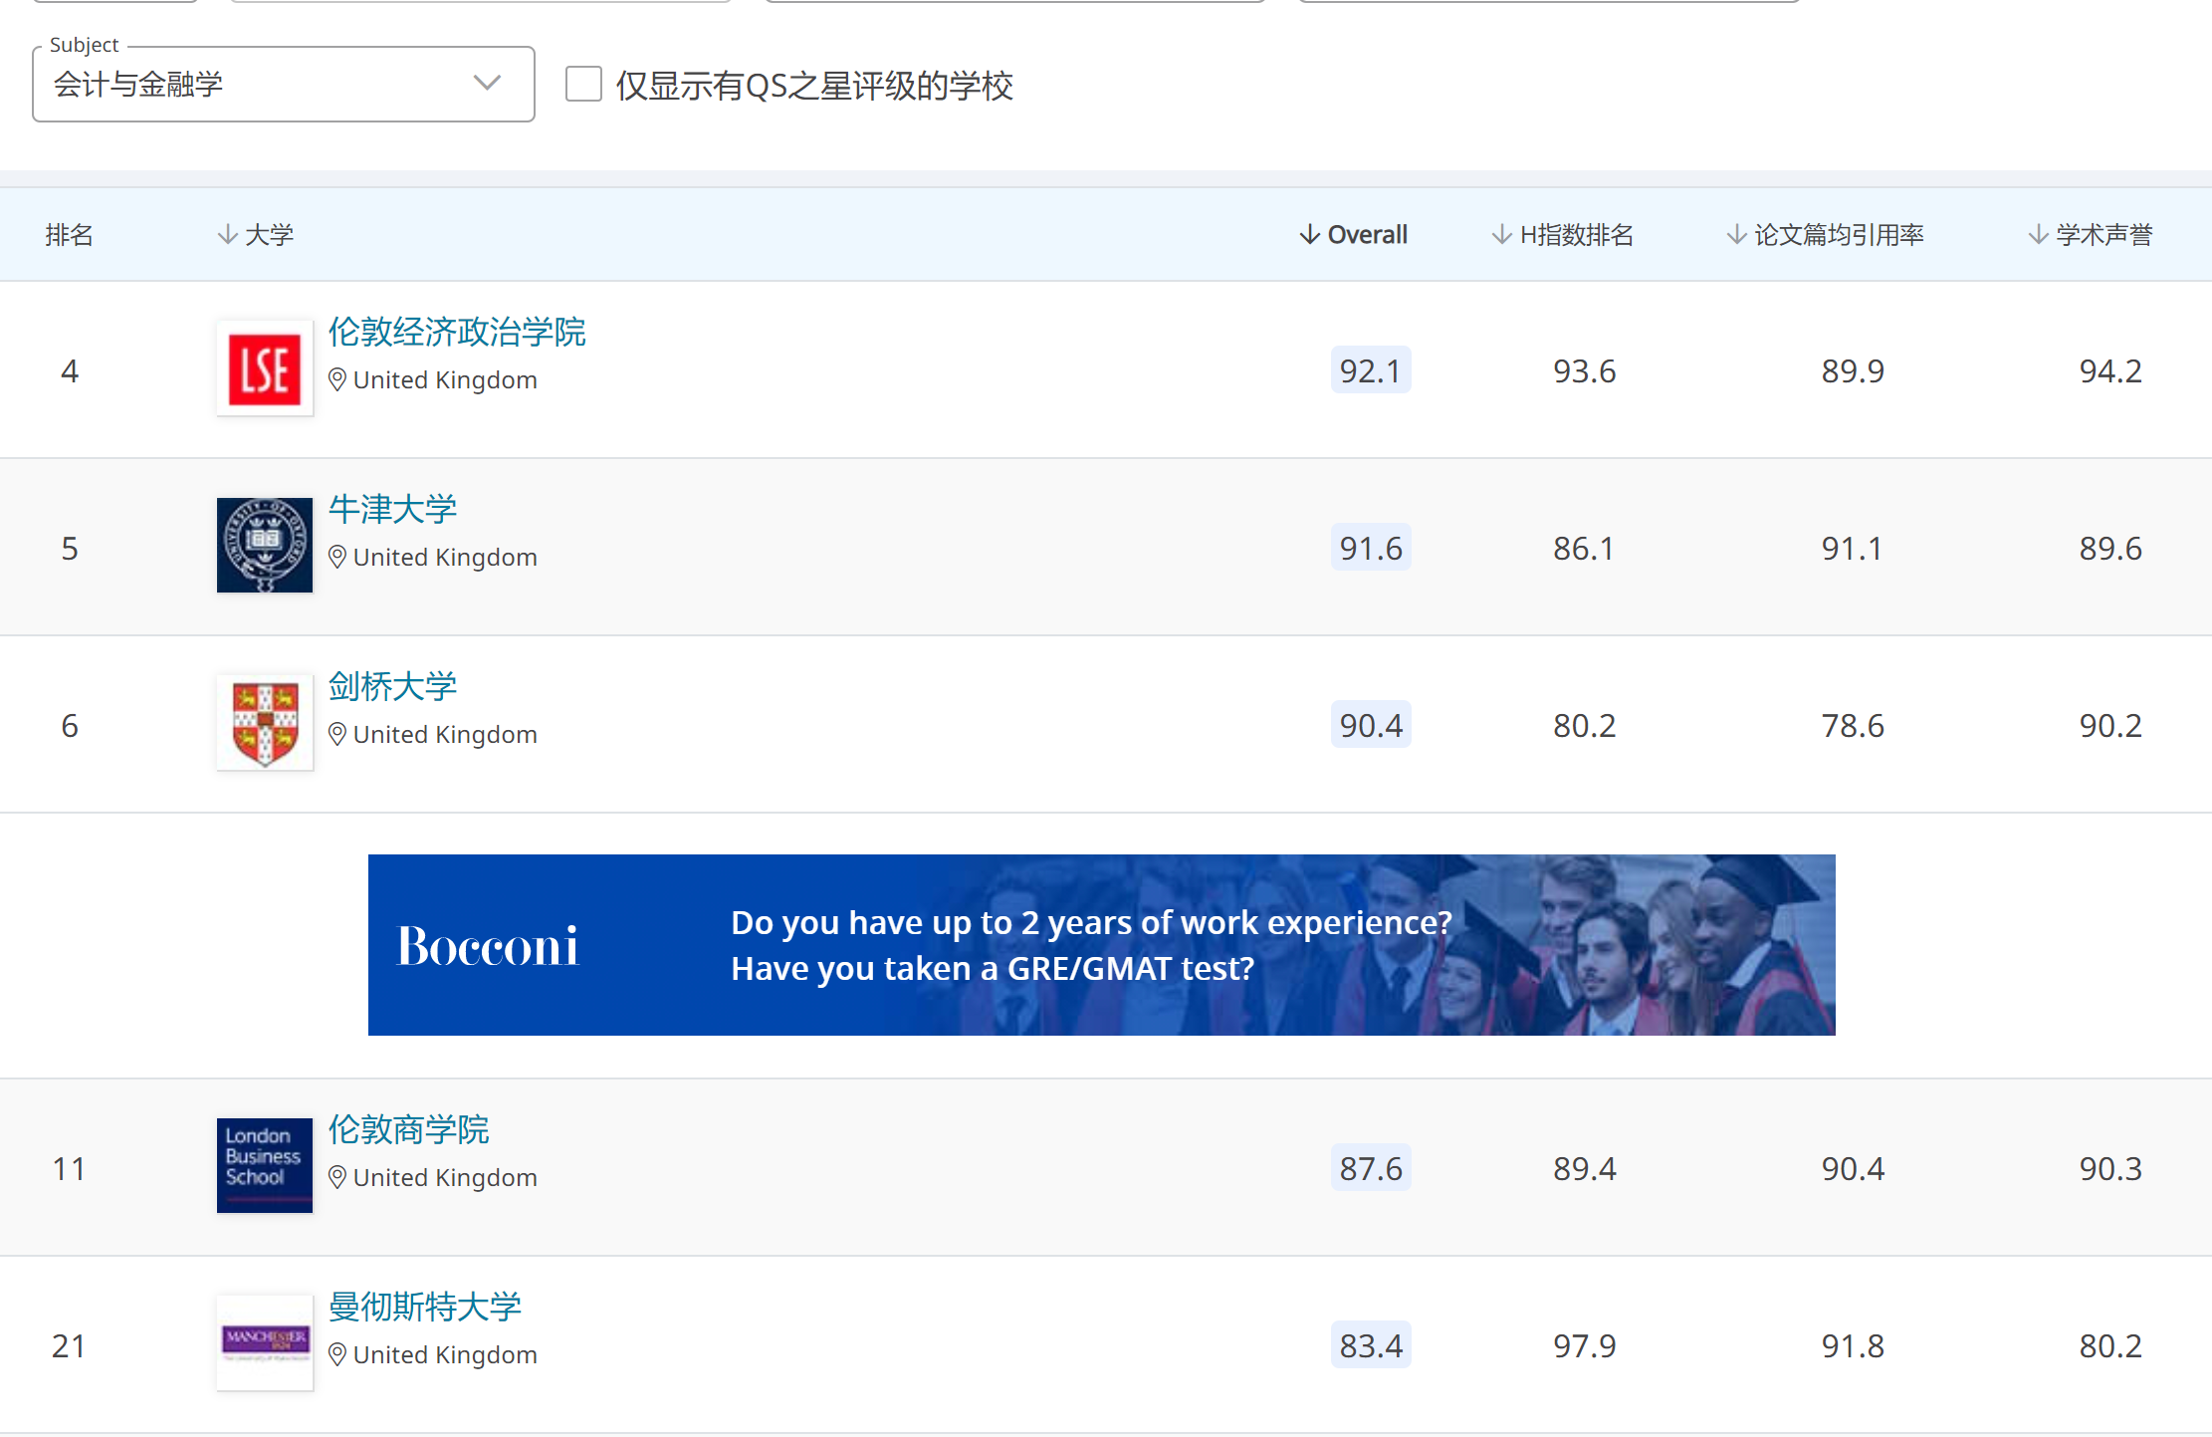Click the Oxford University crest logo
Screen dimensions: 2212x1437
pos(264,546)
